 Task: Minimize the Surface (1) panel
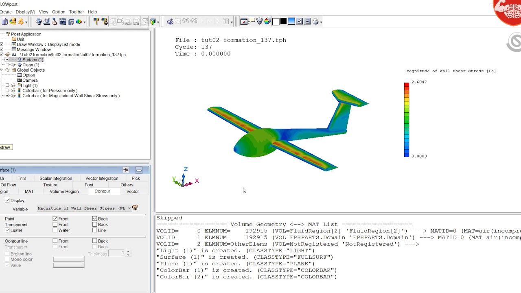point(139,170)
